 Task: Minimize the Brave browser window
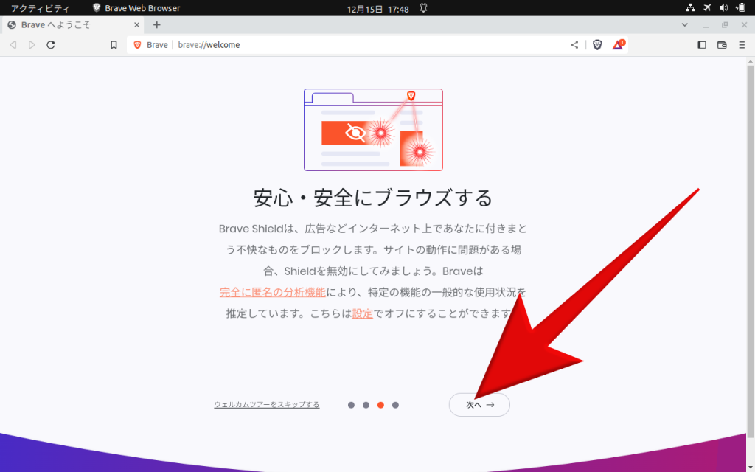706,25
